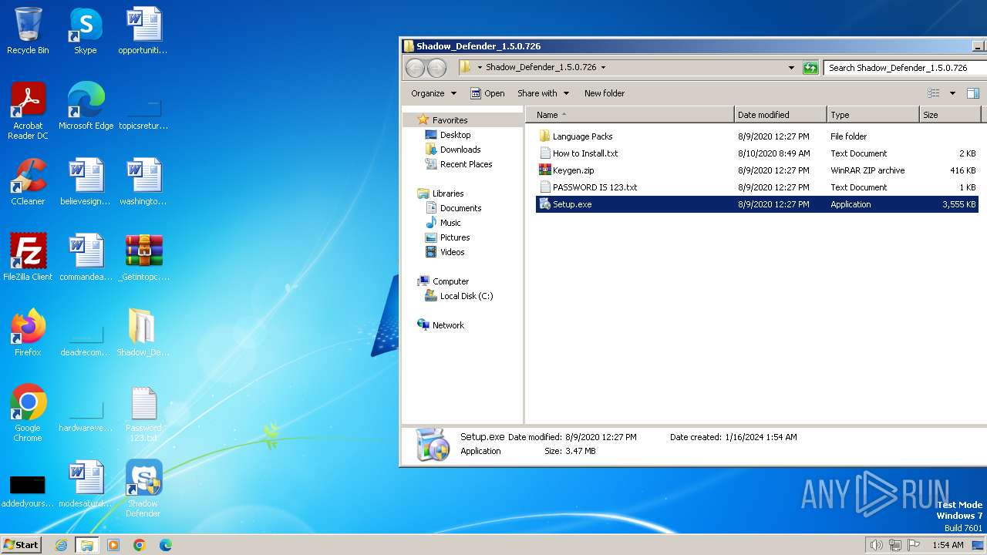This screenshot has height=555, width=987.
Task: Select the commandea... Word document icon
Action: [x=86, y=257]
